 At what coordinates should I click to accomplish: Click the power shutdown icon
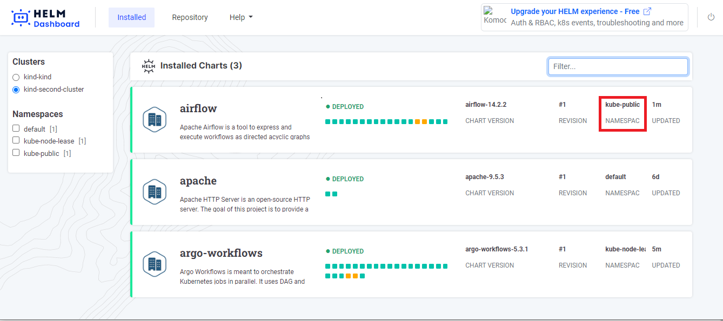tap(711, 17)
